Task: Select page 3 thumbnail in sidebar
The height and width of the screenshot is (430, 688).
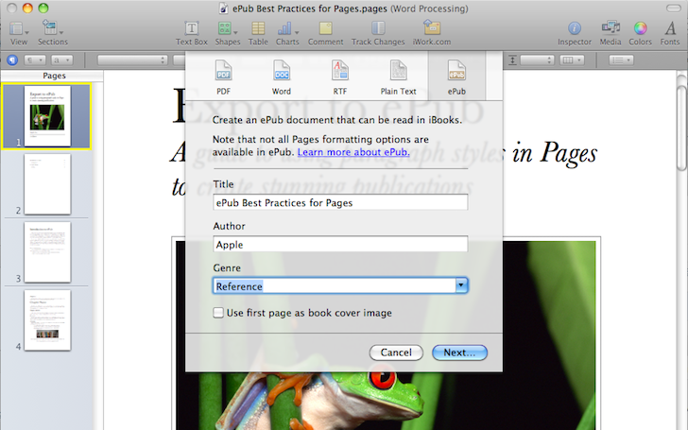Action: 47,252
